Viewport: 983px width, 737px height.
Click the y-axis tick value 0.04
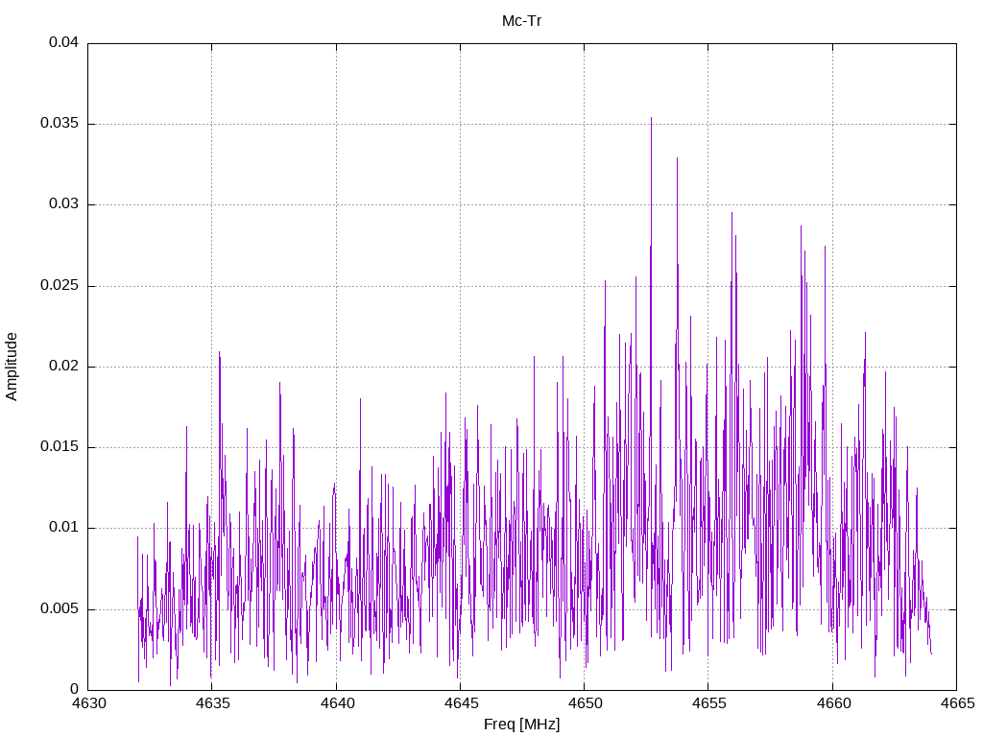(x=64, y=42)
